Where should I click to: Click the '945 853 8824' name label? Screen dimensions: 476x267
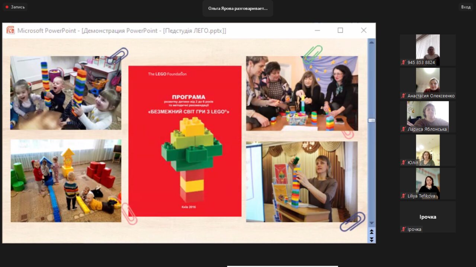[421, 62]
